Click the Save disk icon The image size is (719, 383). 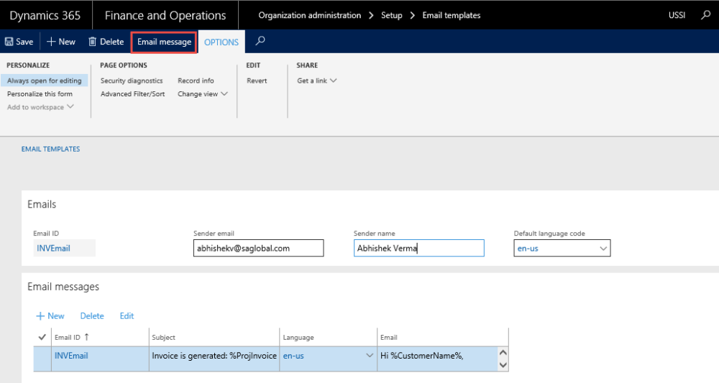pyautogui.click(x=9, y=42)
